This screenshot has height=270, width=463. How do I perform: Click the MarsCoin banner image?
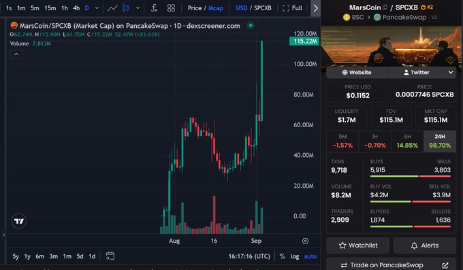pos(391,46)
